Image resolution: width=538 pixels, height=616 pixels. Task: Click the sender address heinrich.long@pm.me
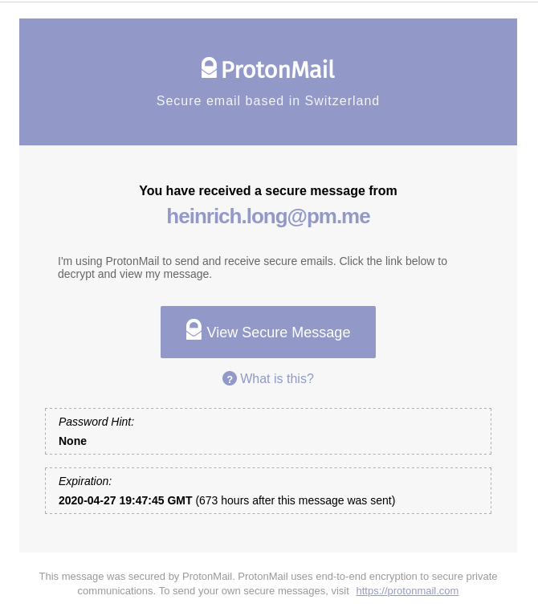click(x=268, y=216)
